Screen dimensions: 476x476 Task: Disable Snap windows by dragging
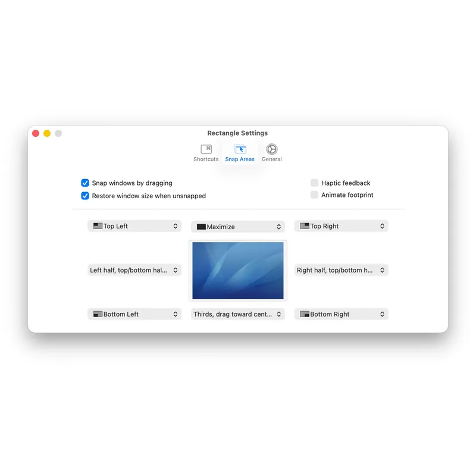pos(85,183)
